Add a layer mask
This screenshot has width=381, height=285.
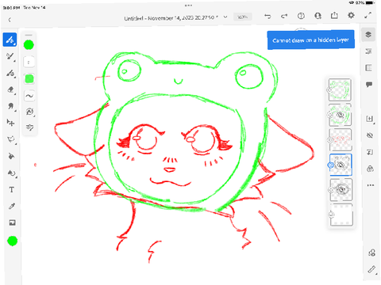pyautogui.click(x=370, y=169)
